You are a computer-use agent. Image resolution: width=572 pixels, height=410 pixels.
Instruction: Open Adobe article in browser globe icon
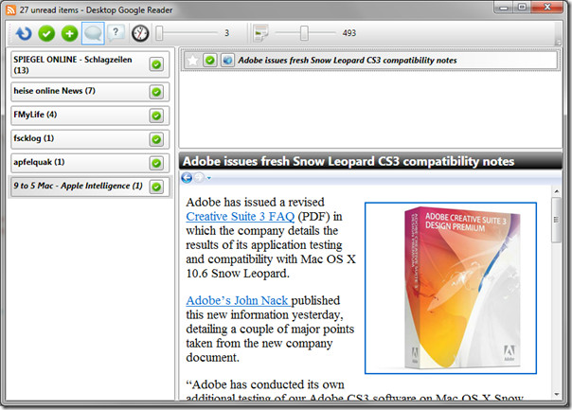[x=227, y=60]
